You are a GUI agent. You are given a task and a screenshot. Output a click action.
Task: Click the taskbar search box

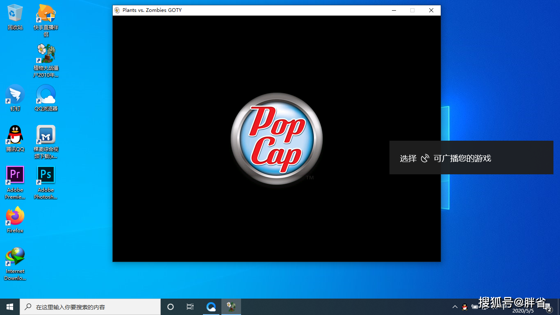90,307
